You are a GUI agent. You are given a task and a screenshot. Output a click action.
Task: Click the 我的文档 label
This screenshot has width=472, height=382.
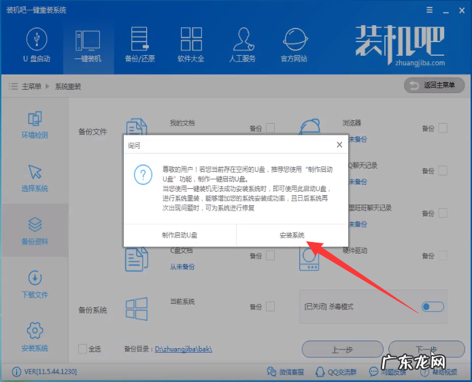coord(182,123)
